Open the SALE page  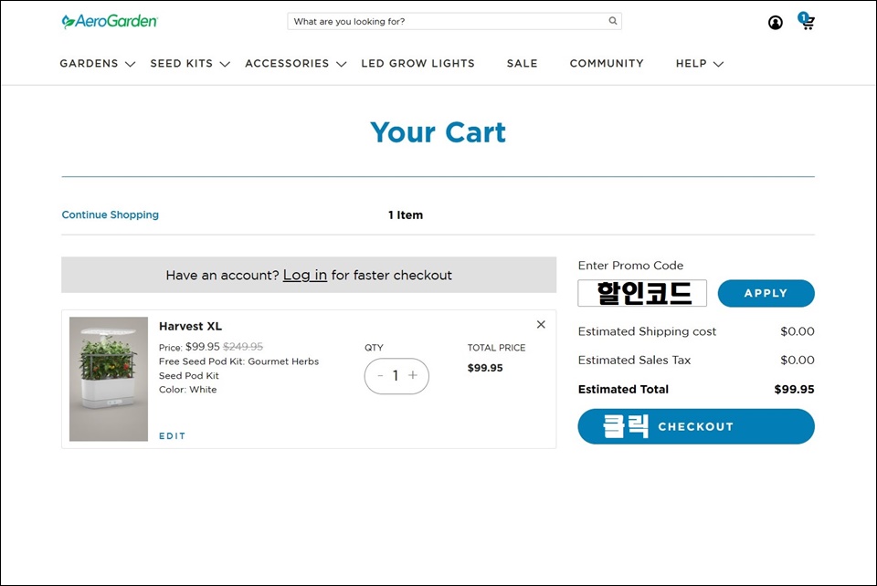[x=522, y=64]
